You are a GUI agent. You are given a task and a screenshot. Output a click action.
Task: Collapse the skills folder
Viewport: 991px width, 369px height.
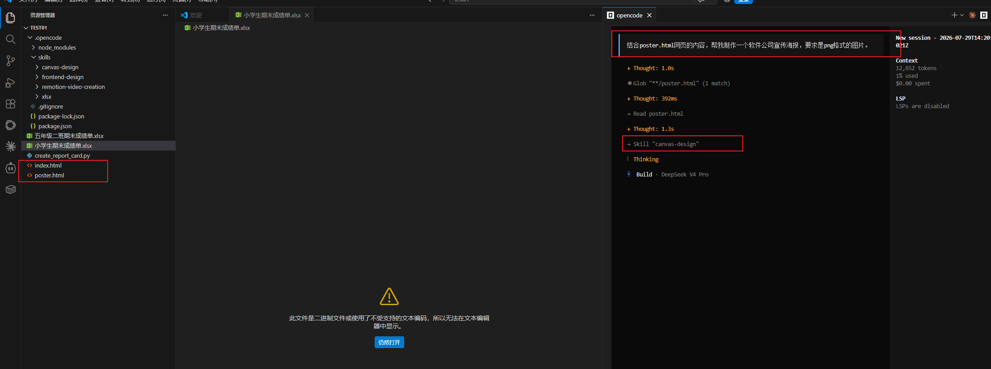33,57
